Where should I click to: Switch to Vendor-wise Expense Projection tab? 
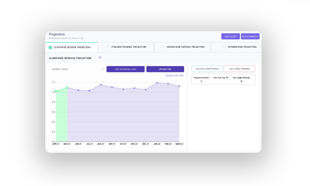pyautogui.click(x=182, y=47)
